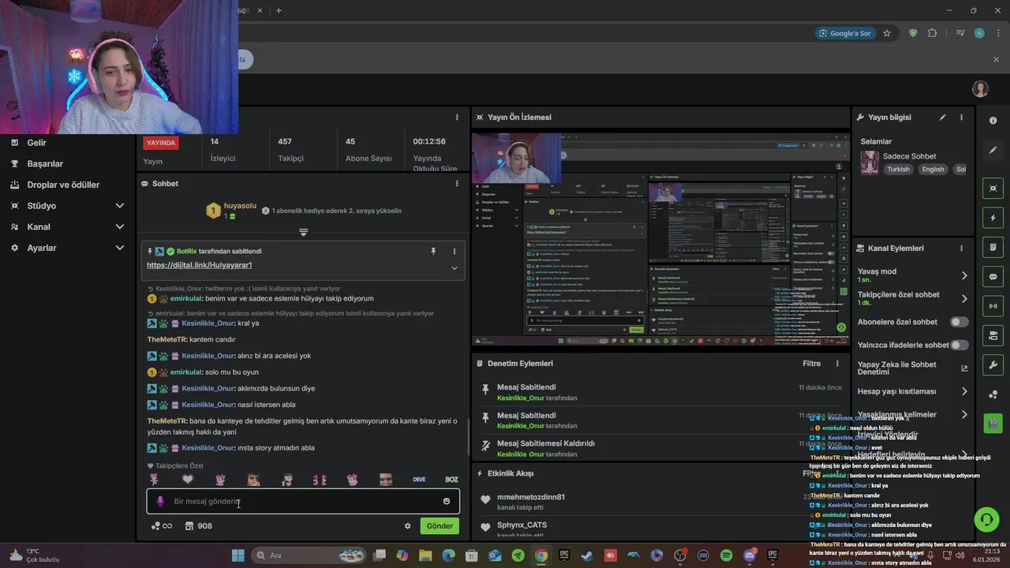
Task: Click the Sadece Sohbet category thumbnail
Action: [x=870, y=163]
